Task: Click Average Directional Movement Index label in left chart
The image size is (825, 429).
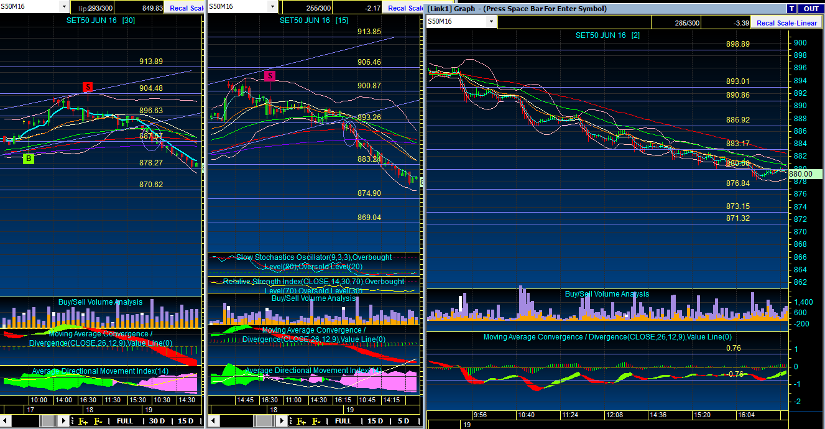Action: point(101,372)
